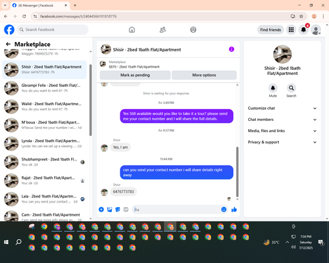This screenshot has height=263, width=329.
Task: Expand Privacy & support section
Action: pos(282,142)
